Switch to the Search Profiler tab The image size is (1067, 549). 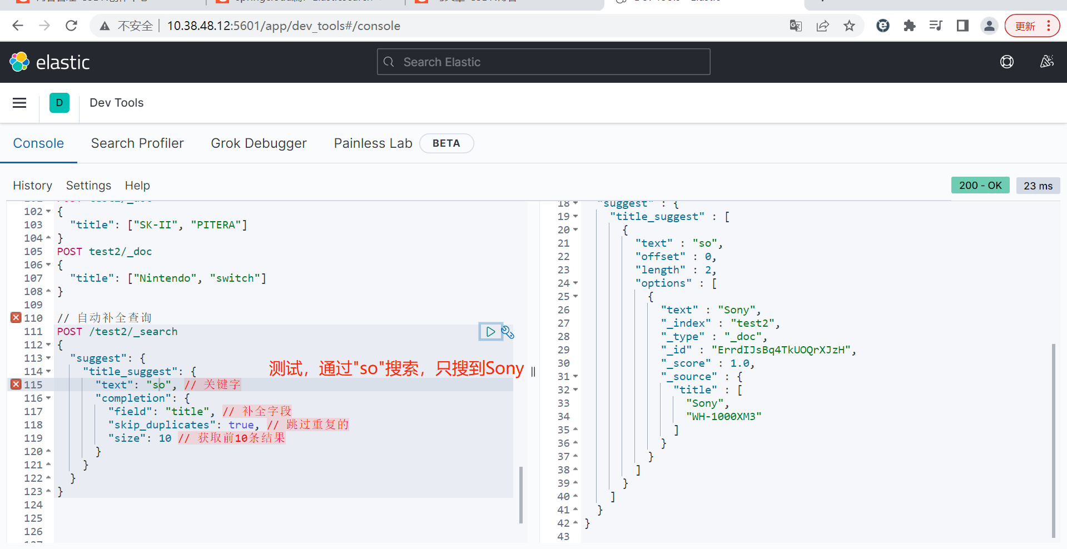(137, 143)
